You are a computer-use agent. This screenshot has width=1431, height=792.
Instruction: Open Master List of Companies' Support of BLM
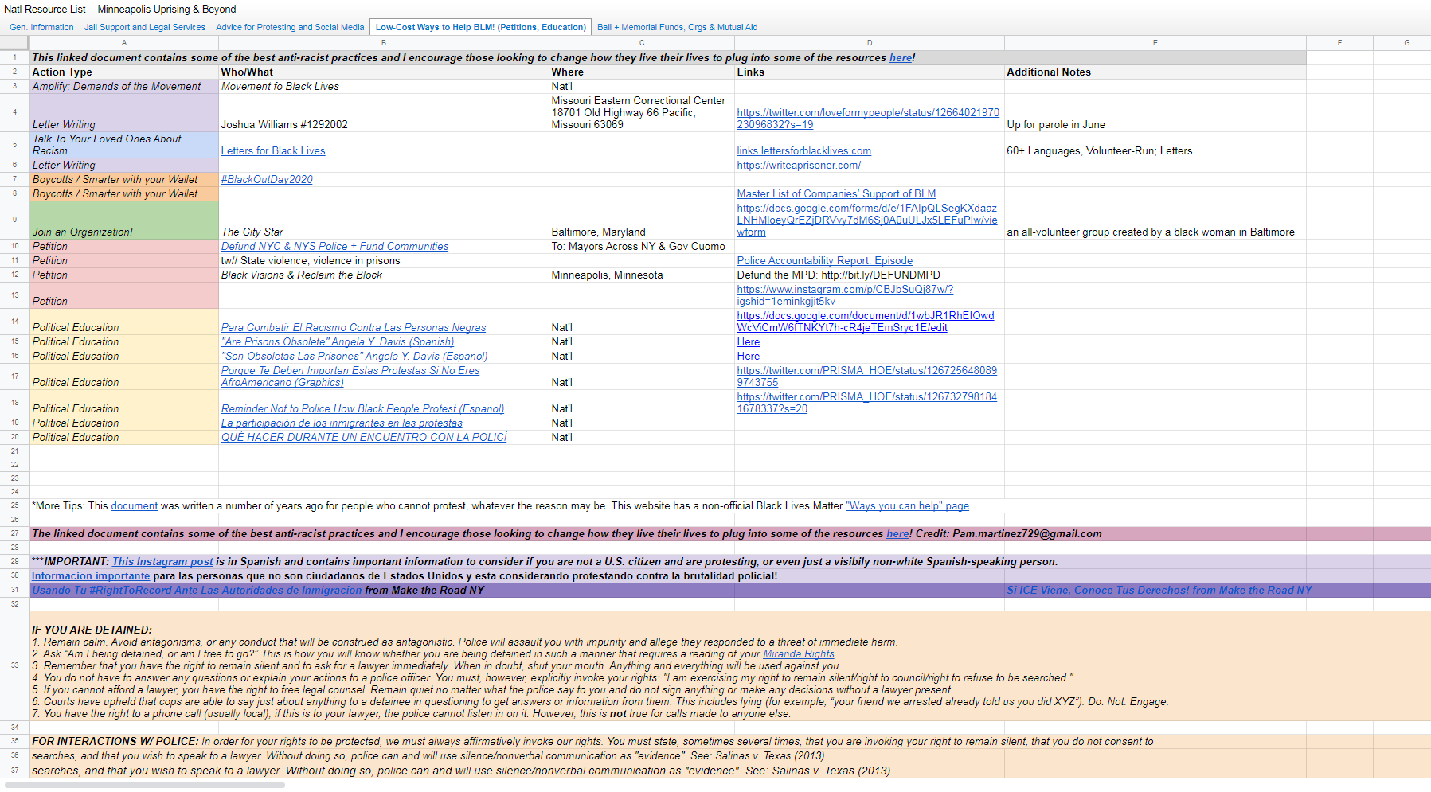coord(836,194)
